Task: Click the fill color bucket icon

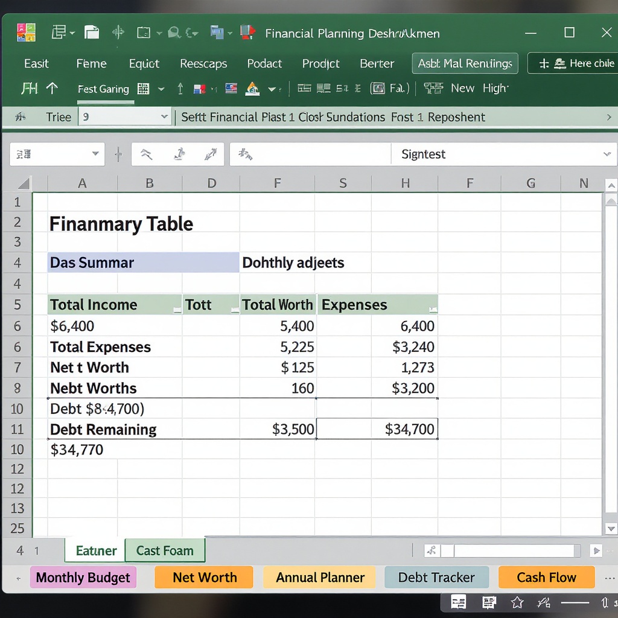Action: pos(252,89)
